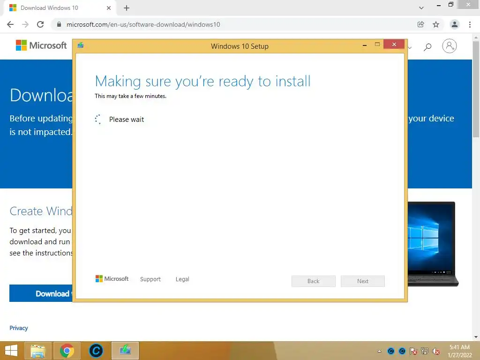Viewport: 480px width, 360px height.
Task: View site lock information icon
Action: 59,24
